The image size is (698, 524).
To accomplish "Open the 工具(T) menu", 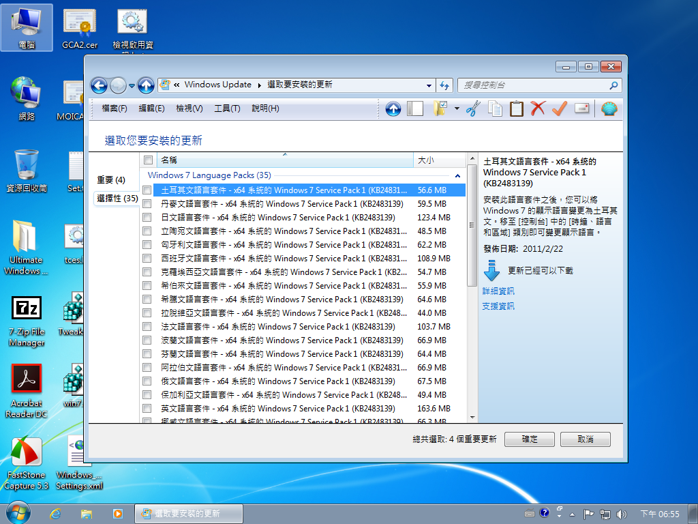I will [227, 108].
